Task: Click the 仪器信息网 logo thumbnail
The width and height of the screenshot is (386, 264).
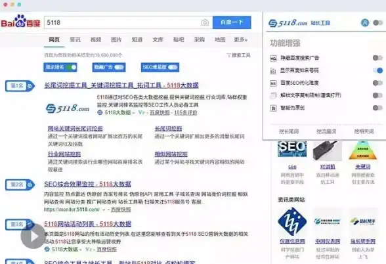Action: (x=292, y=221)
